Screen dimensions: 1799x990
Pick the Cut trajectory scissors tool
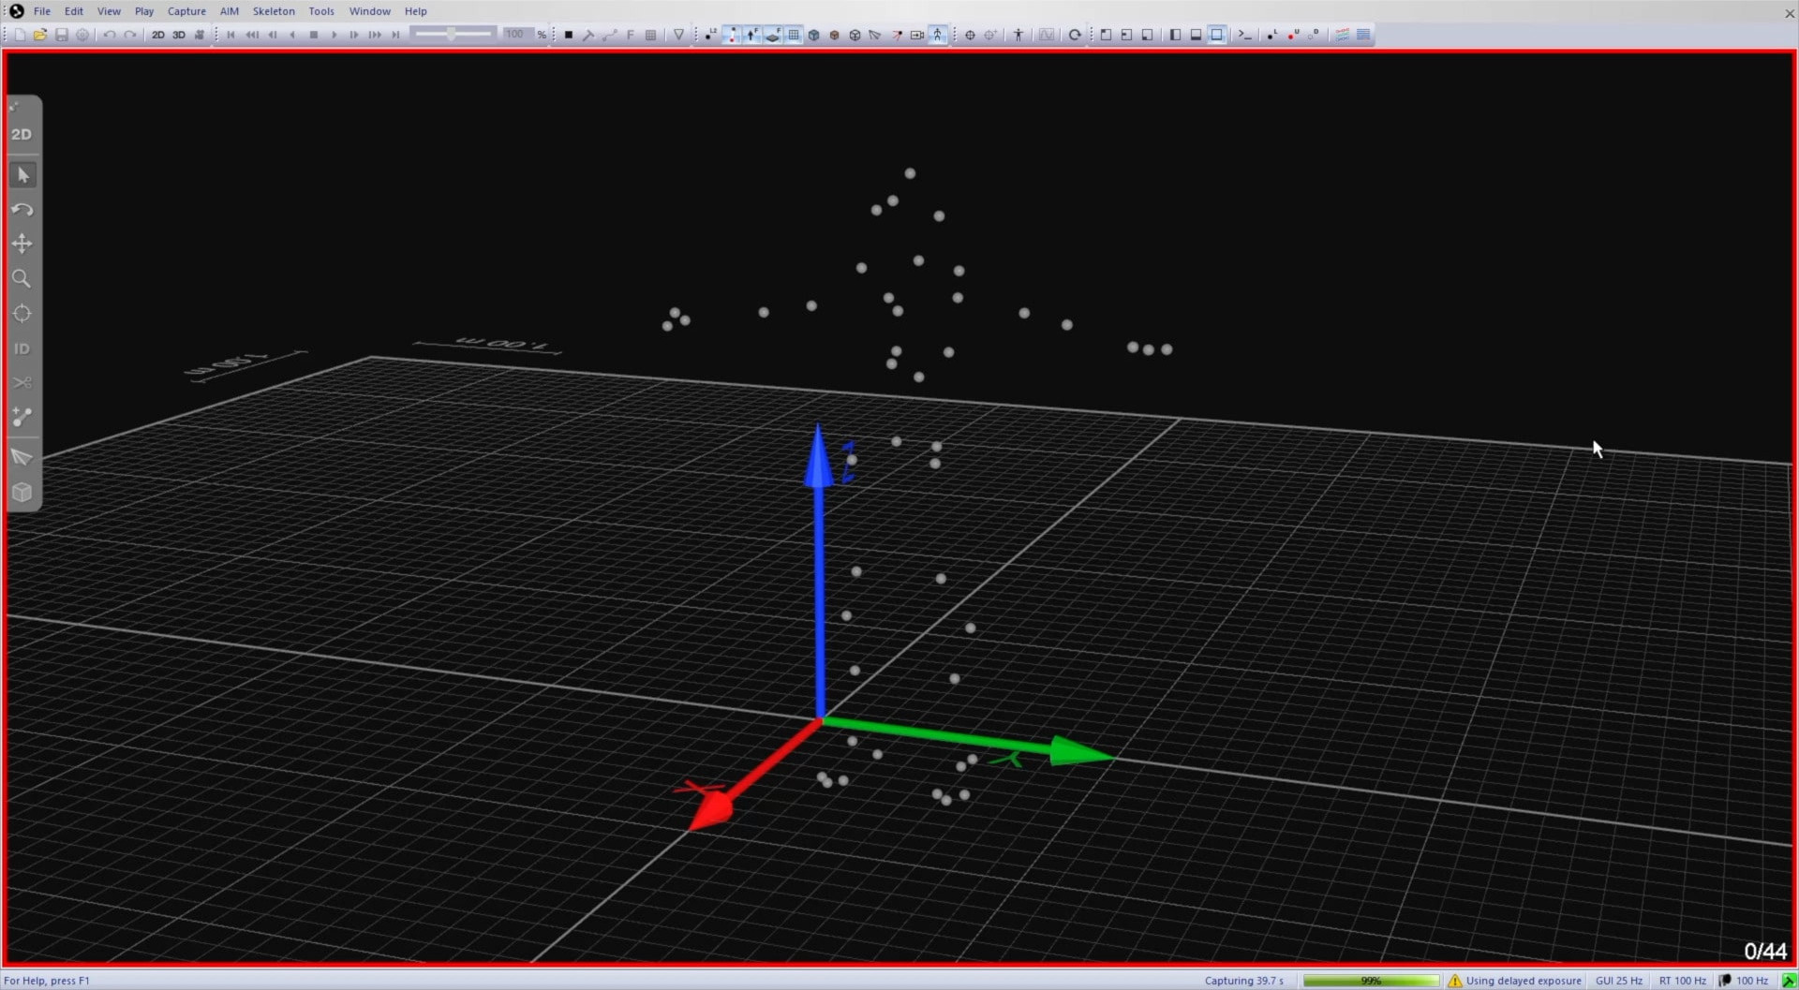[22, 383]
